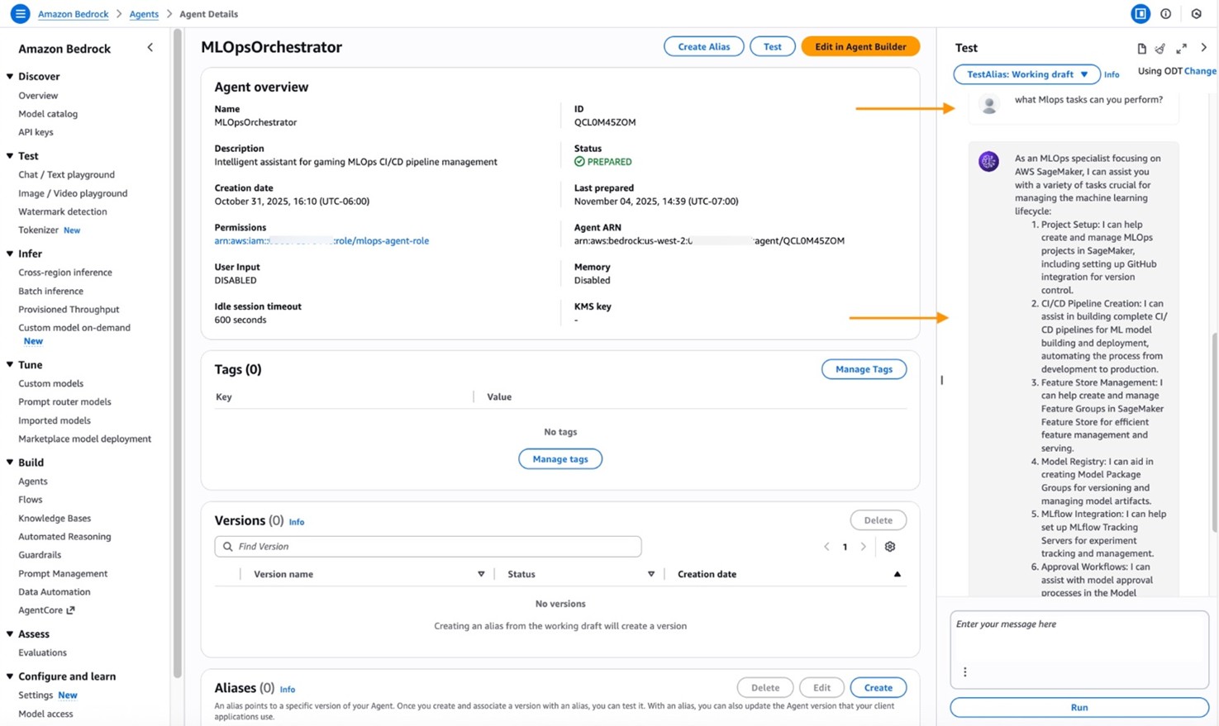Open AgentCore via its external link icon
The height and width of the screenshot is (726, 1219).
(x=71, y=610)
